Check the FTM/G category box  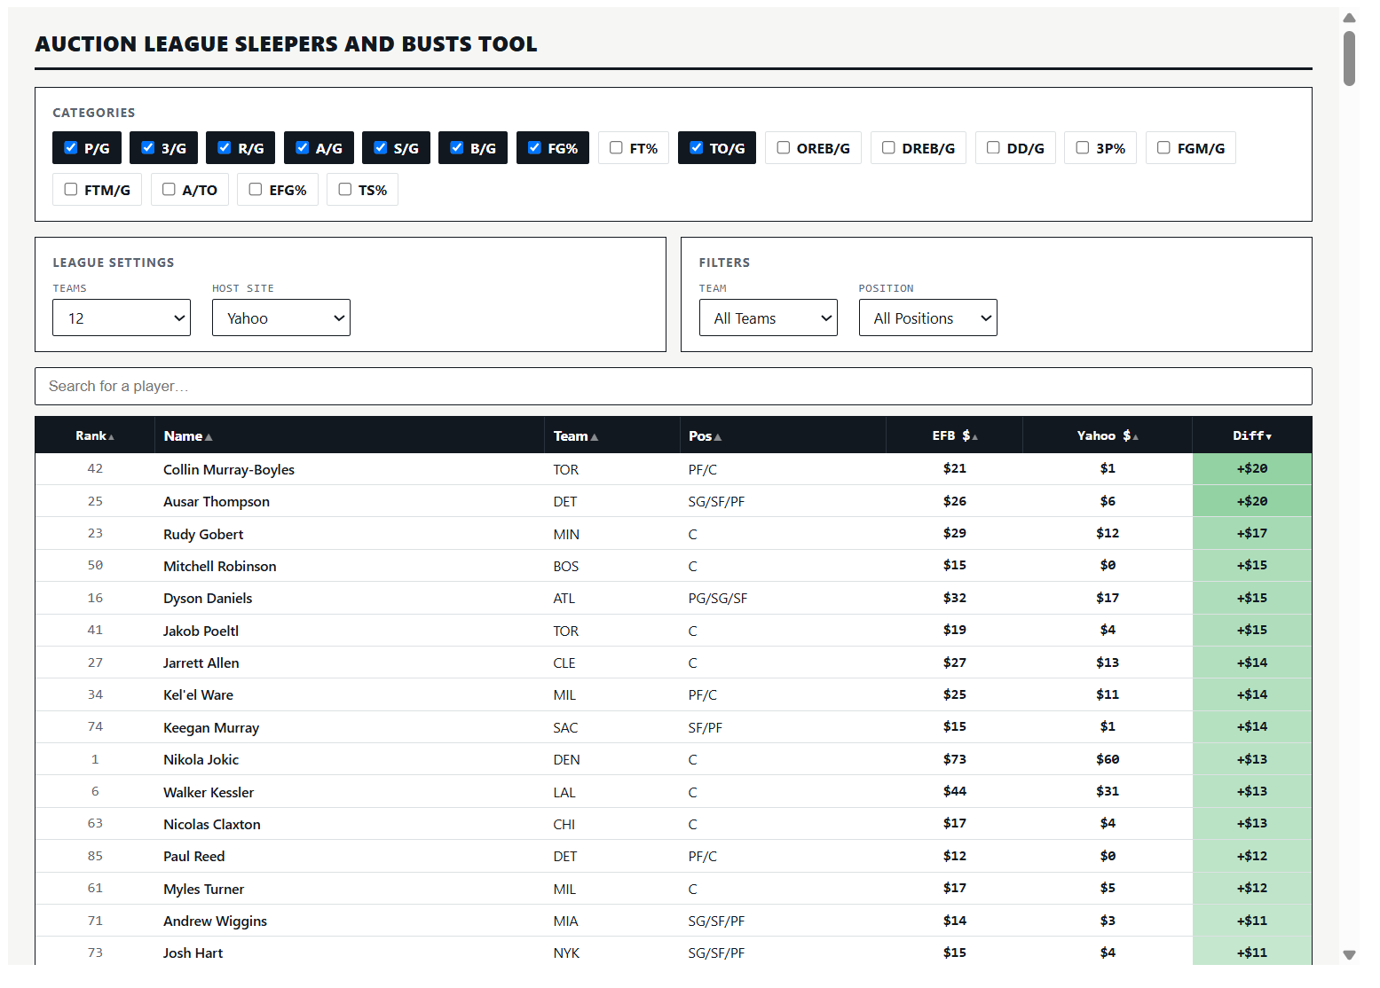click(x=71, y=190)
